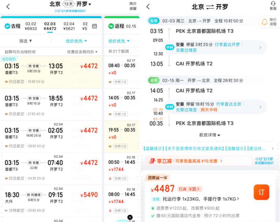
Task: Open the 返程 02.15 return tab
Action: [122, 26]
